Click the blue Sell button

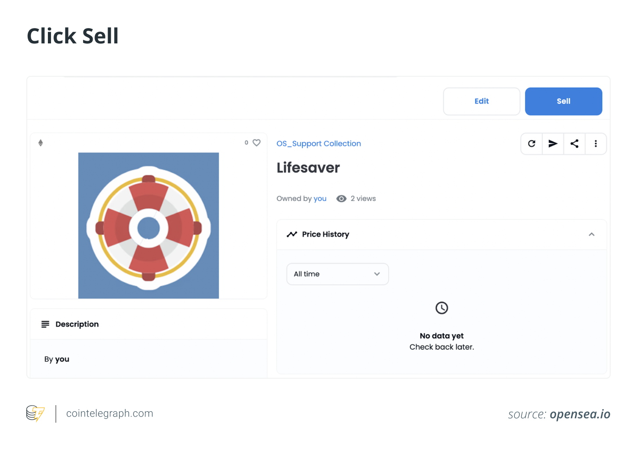[563, 101]
